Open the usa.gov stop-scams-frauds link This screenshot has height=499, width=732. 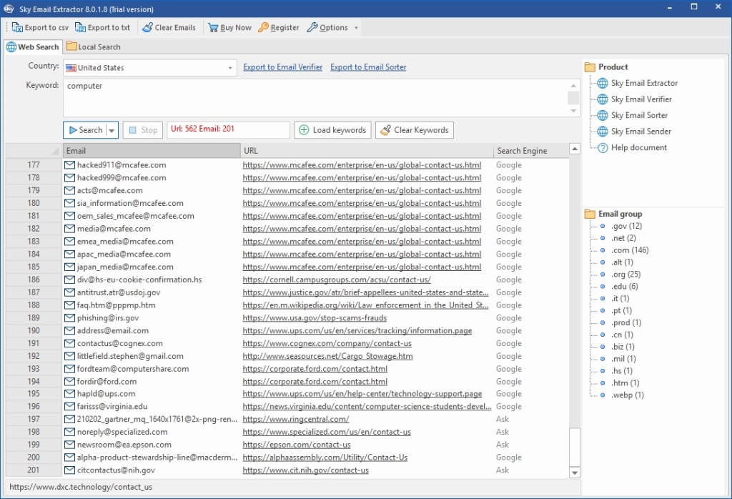point(315,318)
